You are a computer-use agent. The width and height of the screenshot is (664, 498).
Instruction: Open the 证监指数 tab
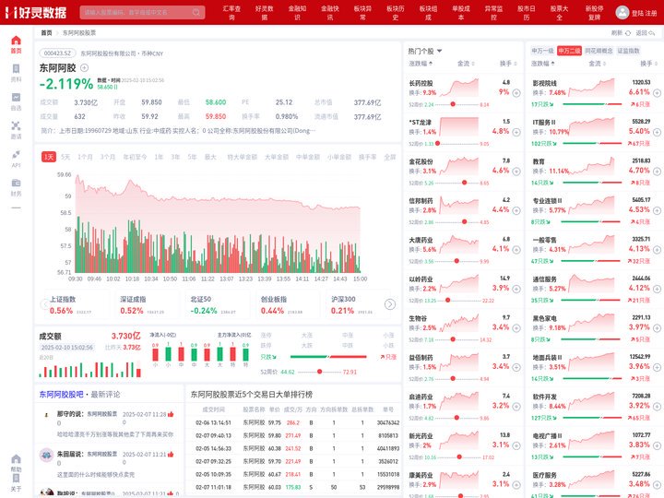coord(628,51)
